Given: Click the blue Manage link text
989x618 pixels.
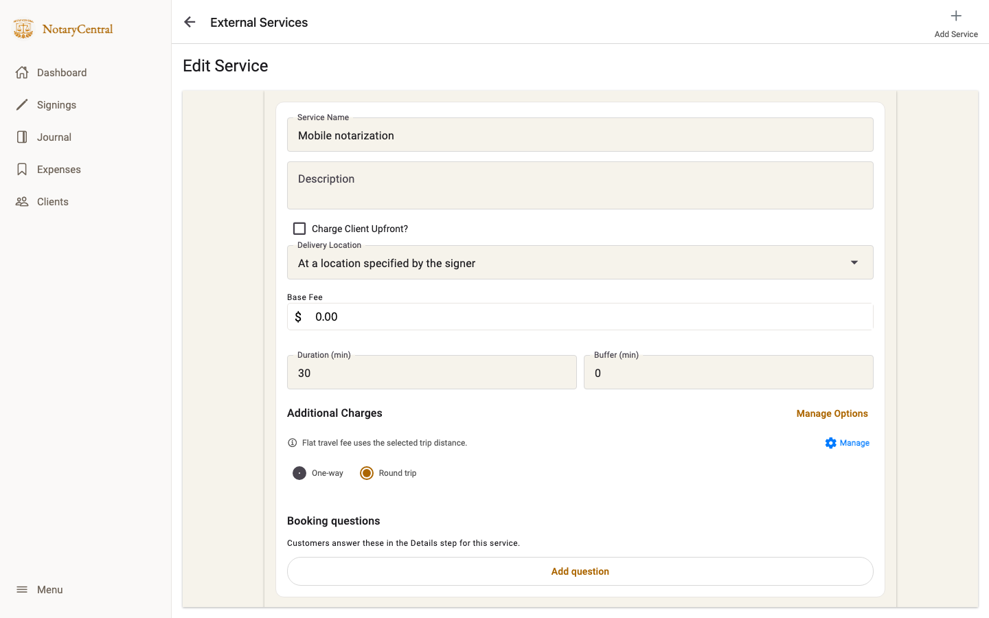Looking at the screenshot, I should point(854,443).
